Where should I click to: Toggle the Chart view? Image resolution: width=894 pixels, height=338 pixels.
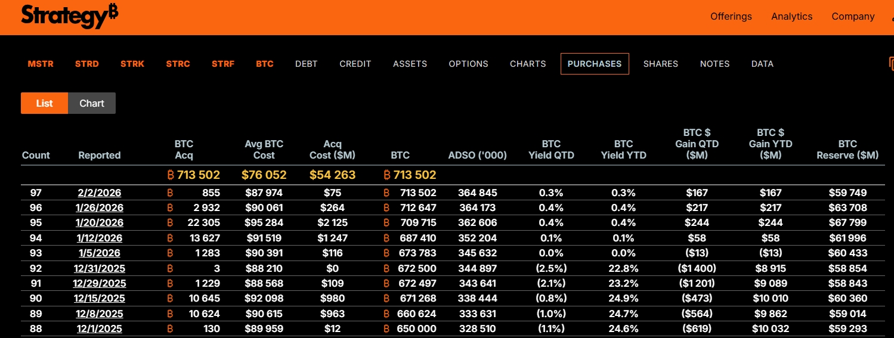coord(92,103)
